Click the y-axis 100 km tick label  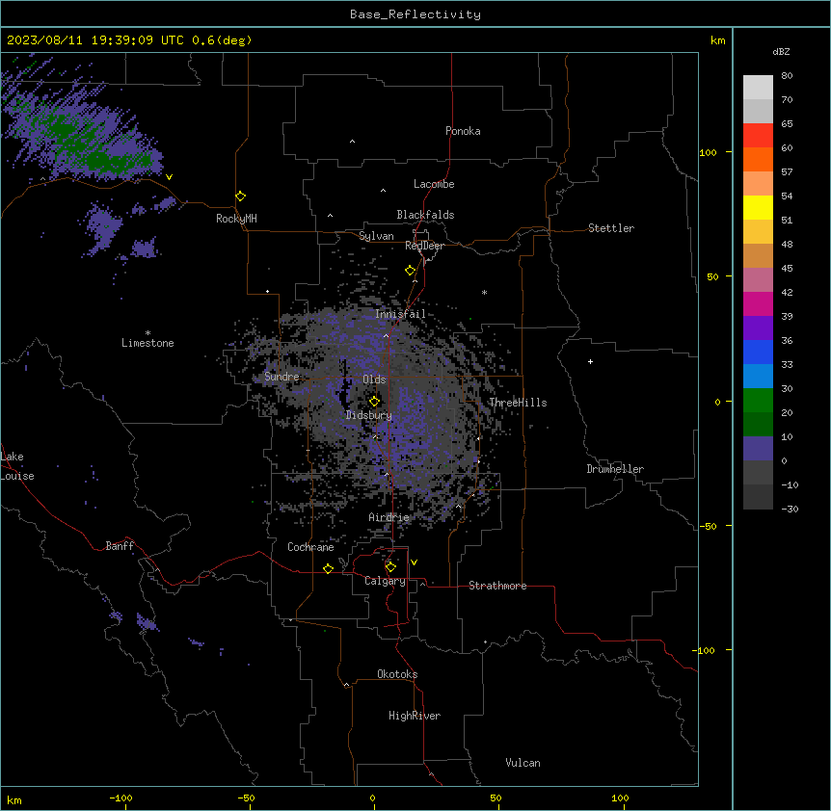pyautogui.click(x=708, y=152)
